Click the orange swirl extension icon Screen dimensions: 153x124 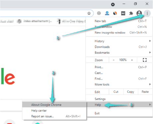click(x=115, y=13)
